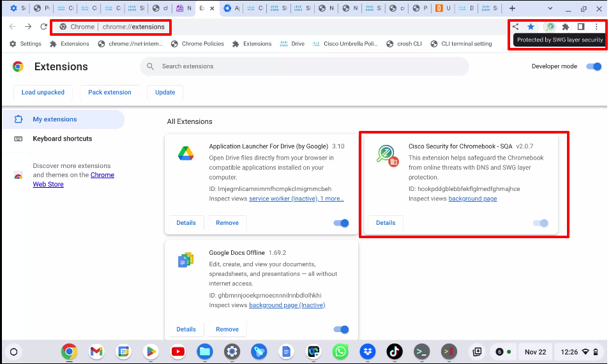
Task: Switch to the Cisco tab labeled D
Action: 467,8
